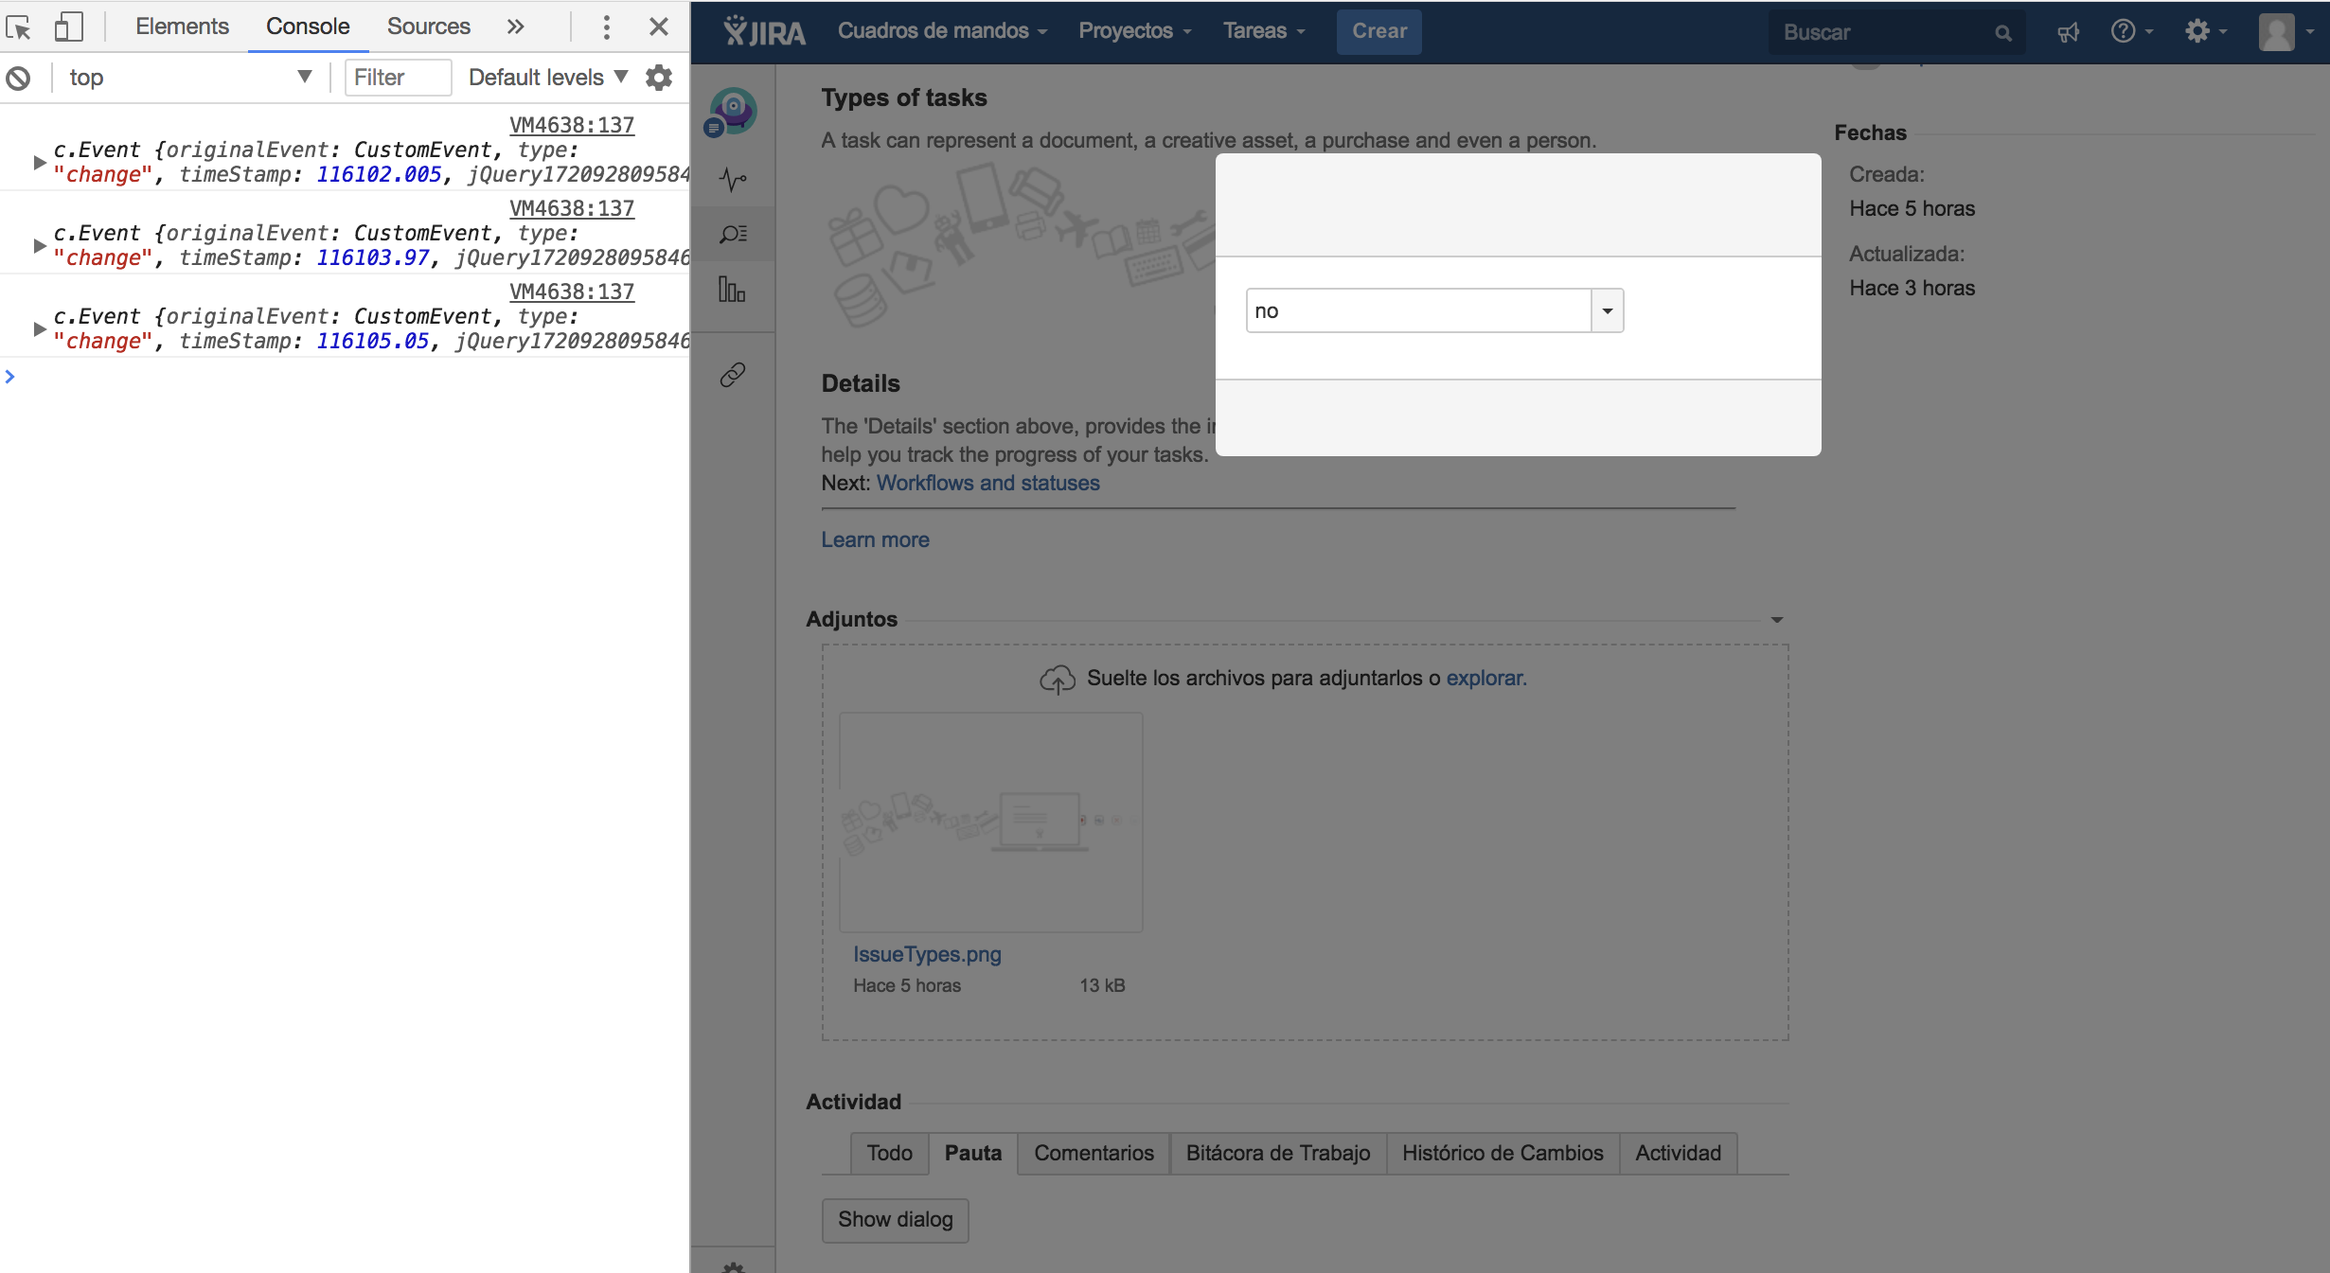Open the DevTools three-dot options menu

tap(607, 27)
